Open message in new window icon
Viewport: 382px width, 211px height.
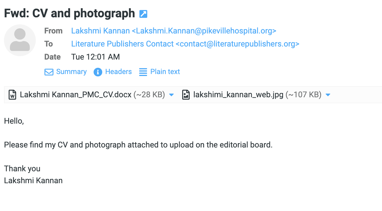pos(143,14)
